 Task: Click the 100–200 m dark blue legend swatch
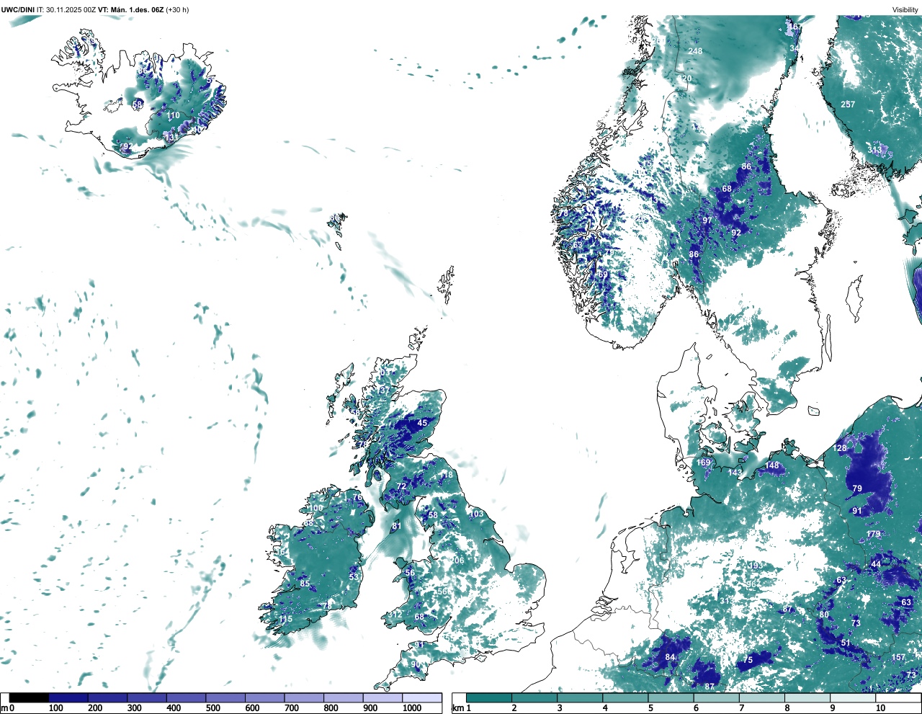point(68,698)
